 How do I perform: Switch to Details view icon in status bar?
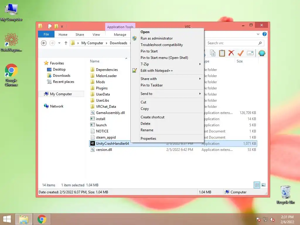[x=257, y=185]
